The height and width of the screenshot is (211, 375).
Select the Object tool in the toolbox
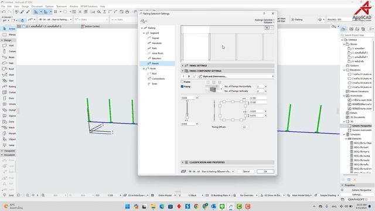click(x=8, y=139)
